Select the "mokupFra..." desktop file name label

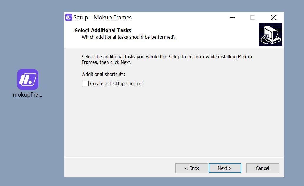point(28,95)
